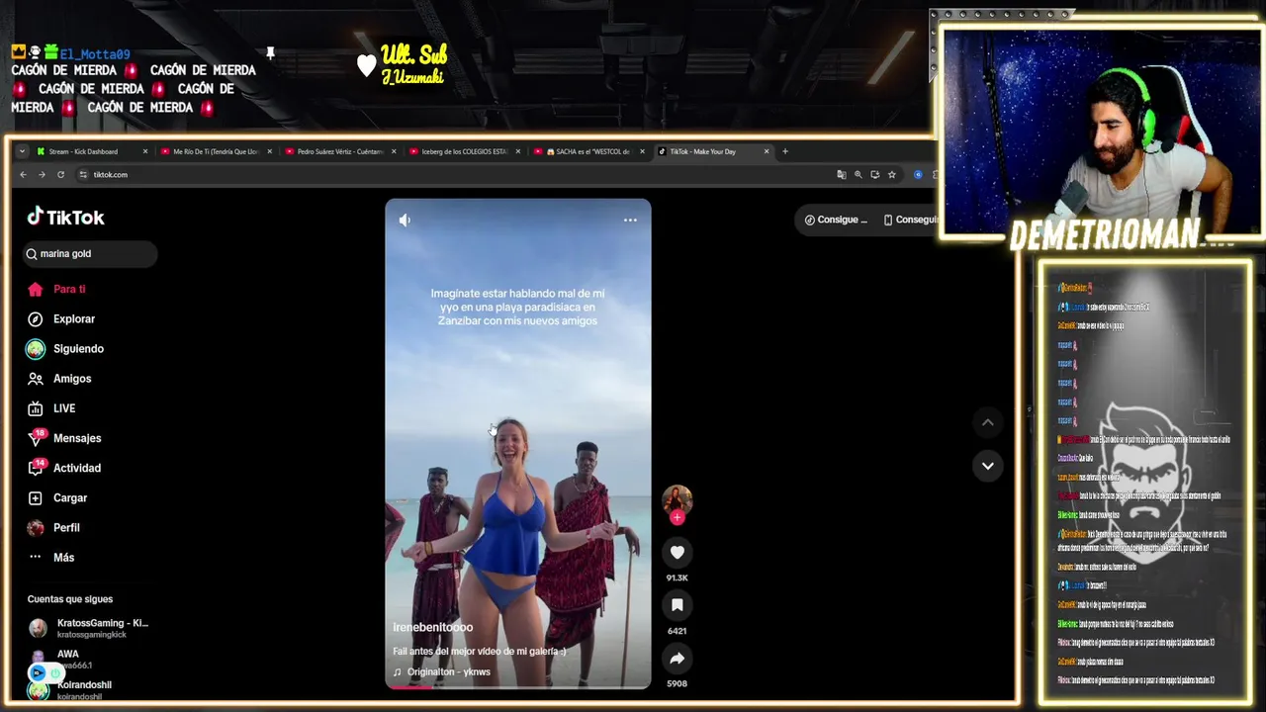Go back in the browser
1266x712 pixels.
coord(23,175)
